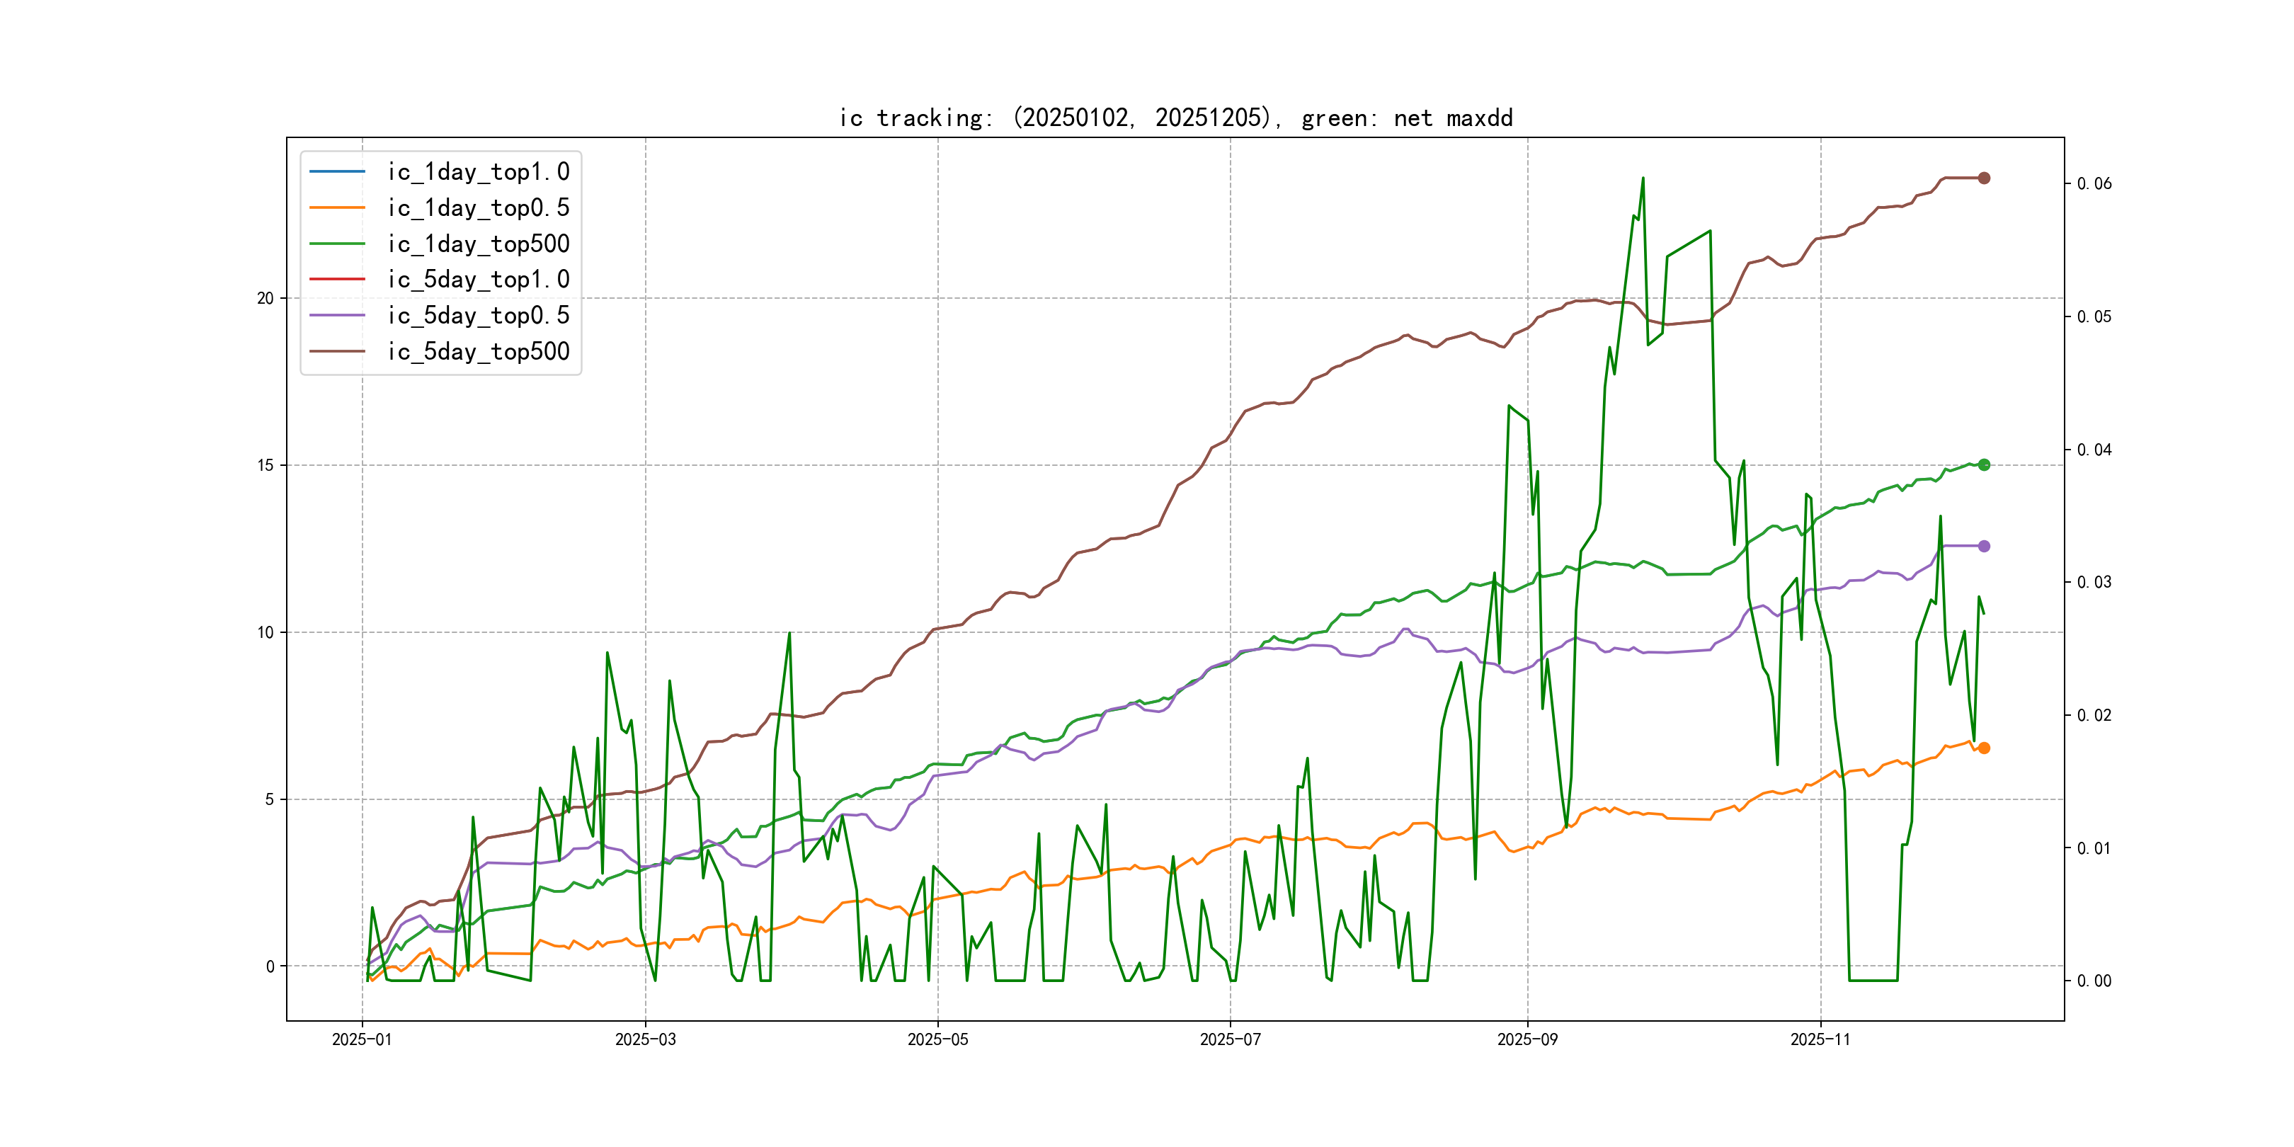Click the brown endpoint marker dot

tap(1984, 178)
